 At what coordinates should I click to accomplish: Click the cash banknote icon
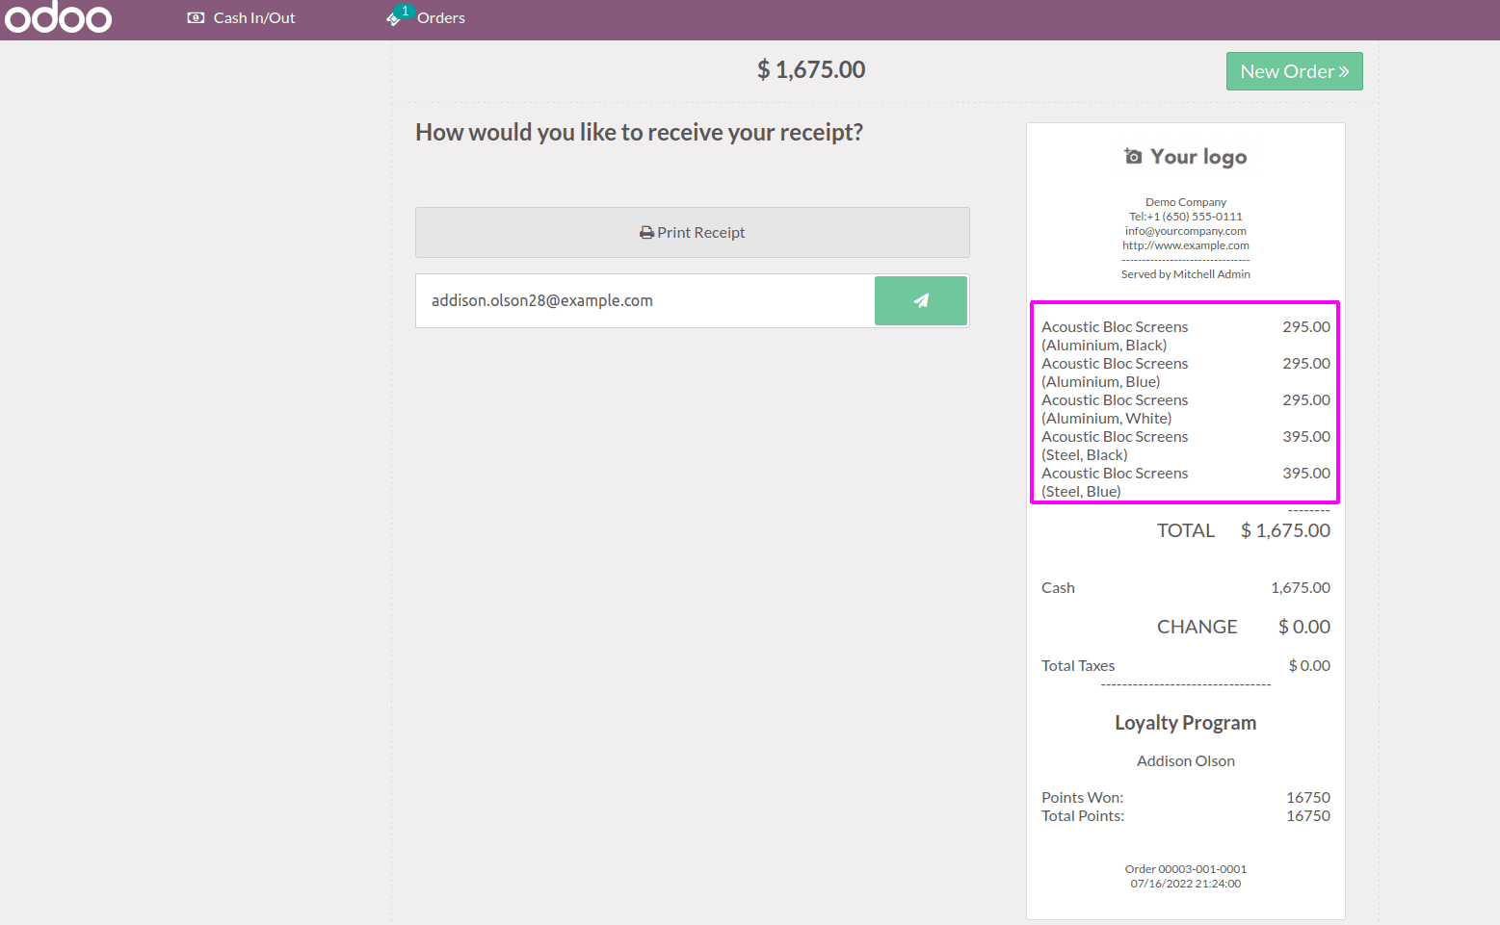[x=196, y=18]
